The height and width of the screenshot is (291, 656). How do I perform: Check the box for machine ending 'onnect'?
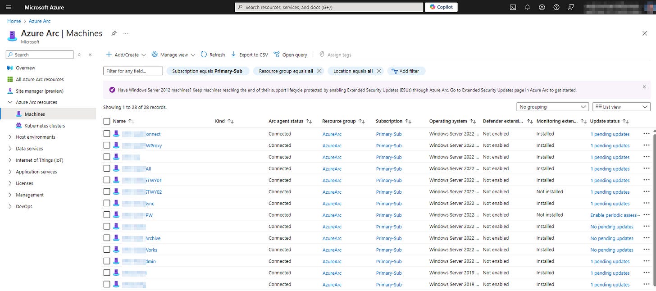click(107, 134)
